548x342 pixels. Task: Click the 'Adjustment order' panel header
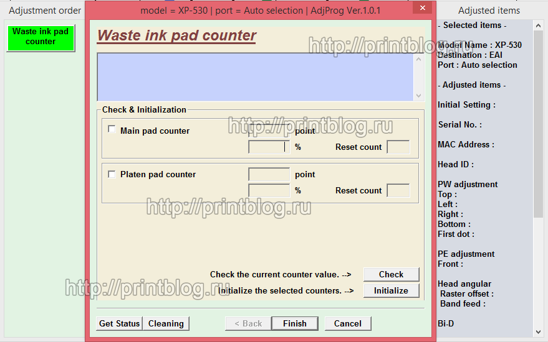tap(45, 11)
